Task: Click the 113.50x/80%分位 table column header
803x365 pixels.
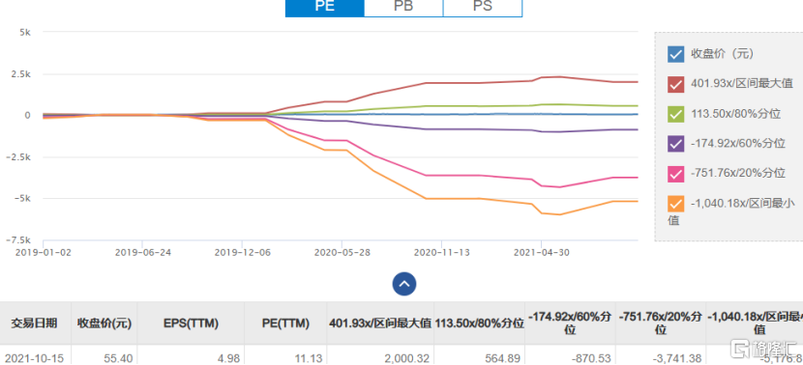Action: point(479,323)
